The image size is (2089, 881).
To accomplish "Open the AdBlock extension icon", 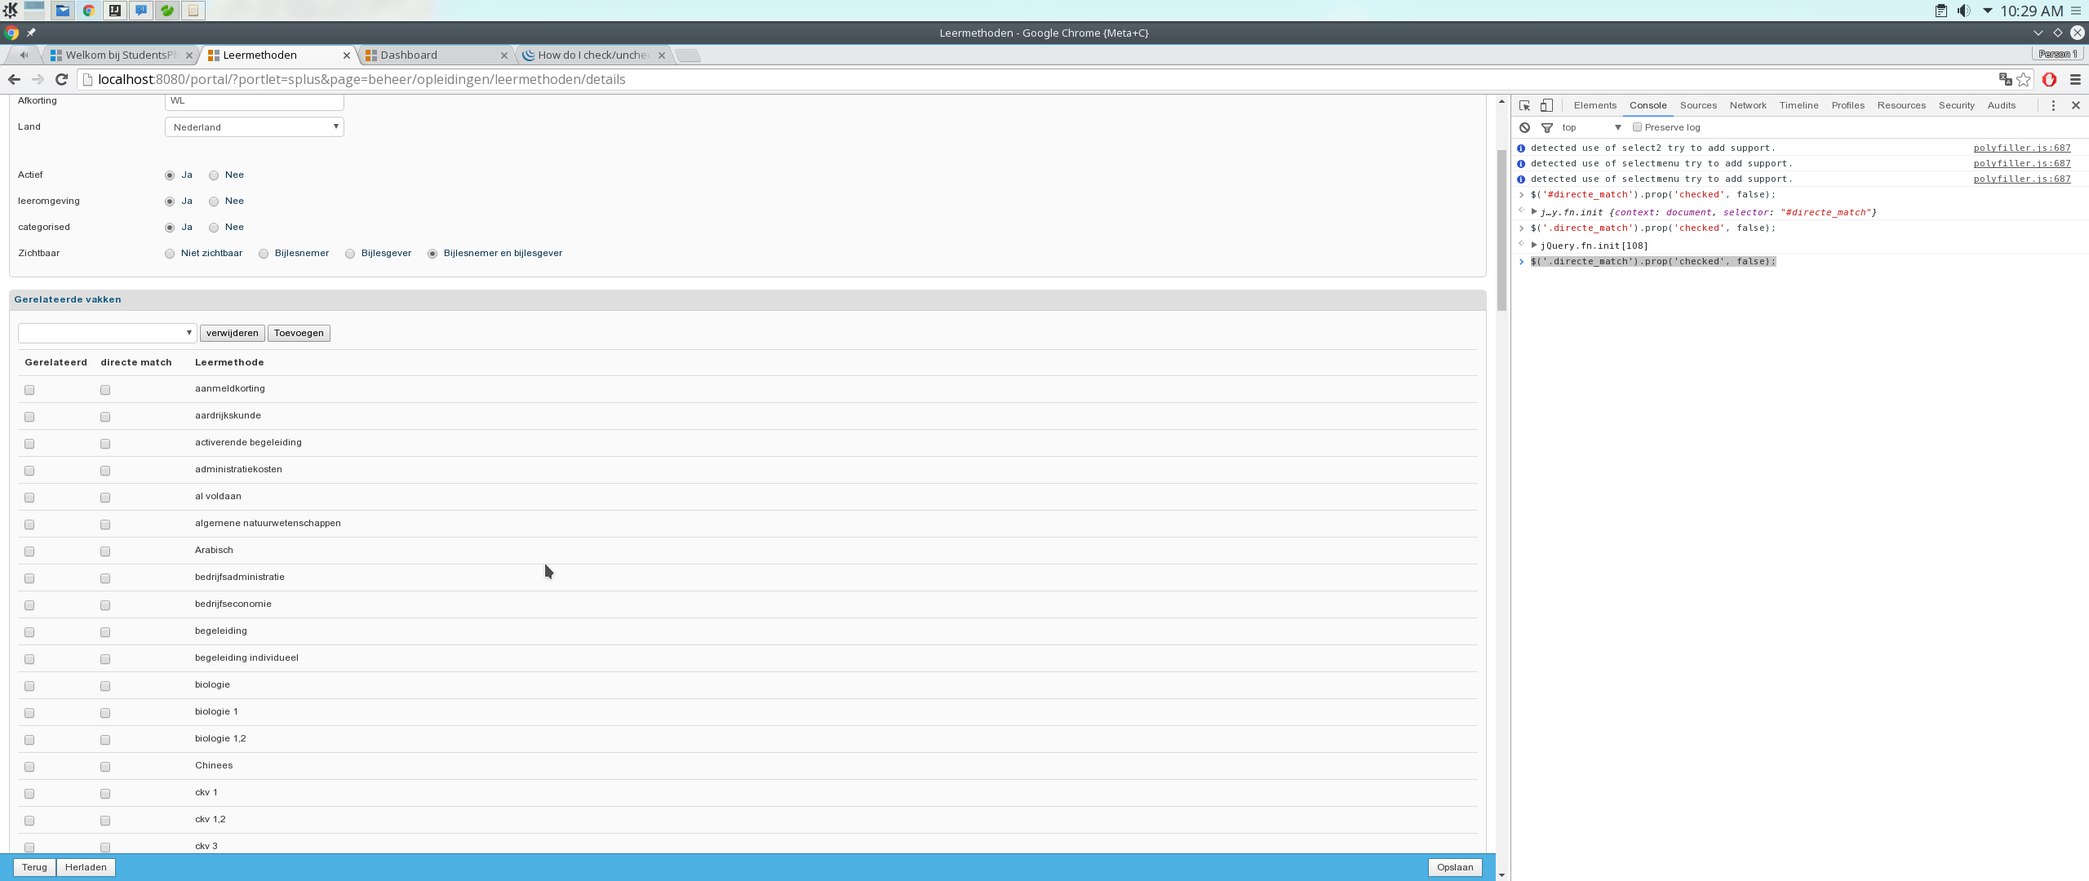I will [2049, 79].
